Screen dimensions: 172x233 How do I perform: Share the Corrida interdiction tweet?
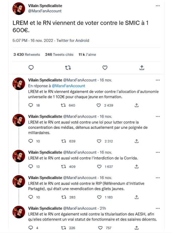(137, 167)
